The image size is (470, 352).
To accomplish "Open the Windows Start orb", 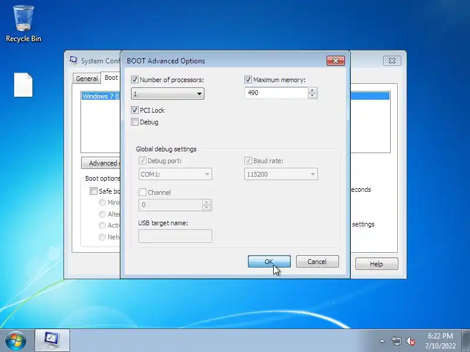I will click(16, 340).
